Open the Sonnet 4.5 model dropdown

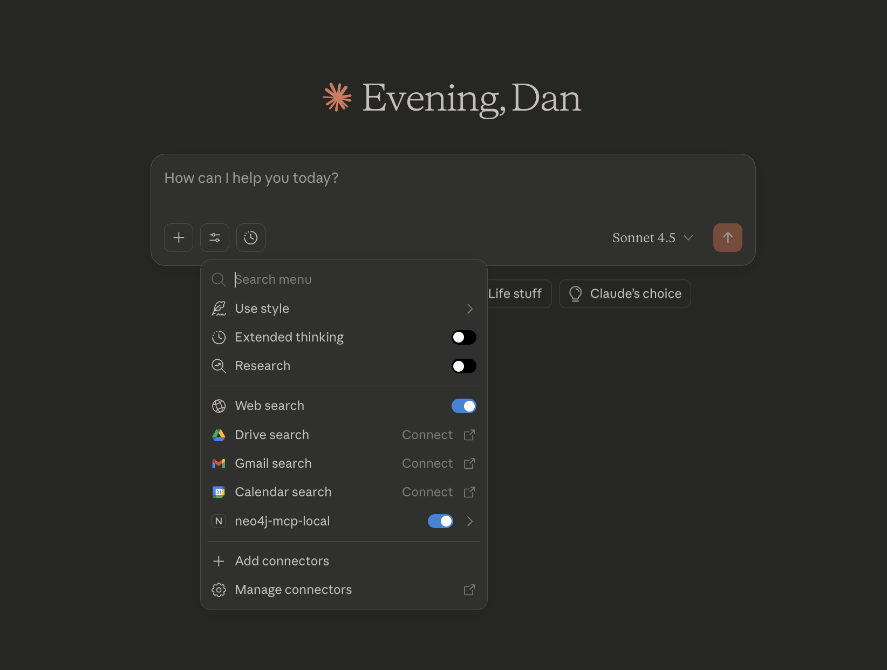pos(652,237)
